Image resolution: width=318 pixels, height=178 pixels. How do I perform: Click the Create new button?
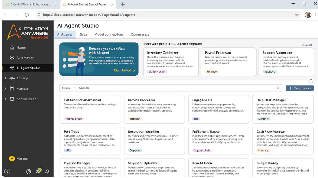[299, 88]
